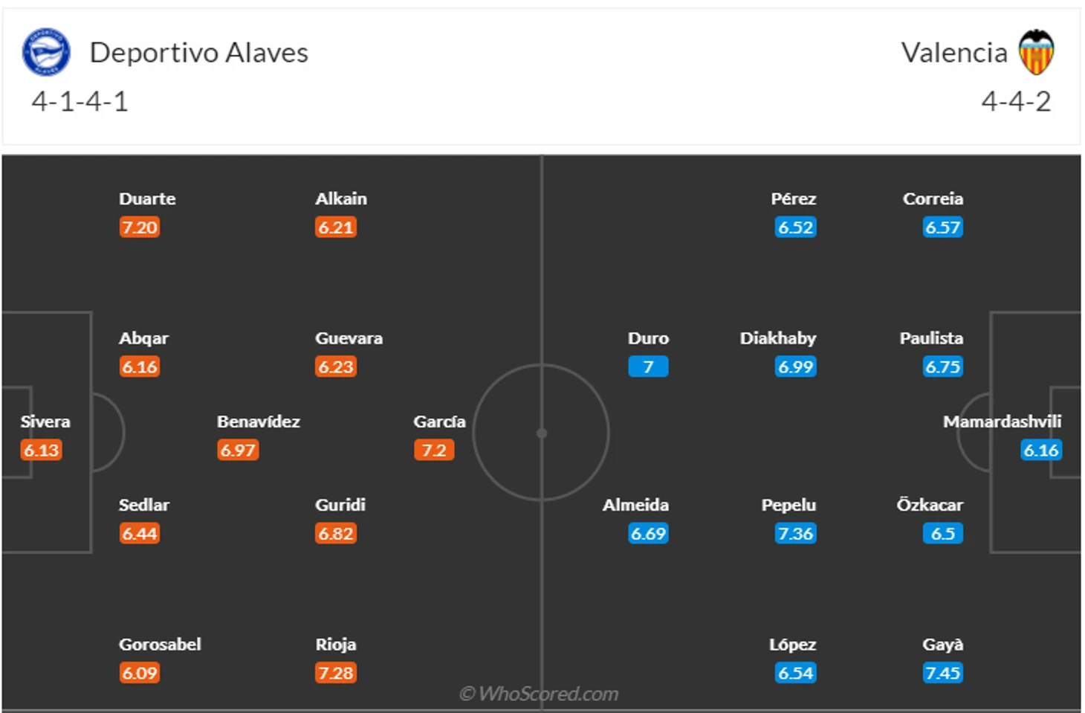Image resolution: width=1085 pixels, height=713 pixels.
Task: Select Gayà's 7.45 rating badge
Action: pos(942,673)
